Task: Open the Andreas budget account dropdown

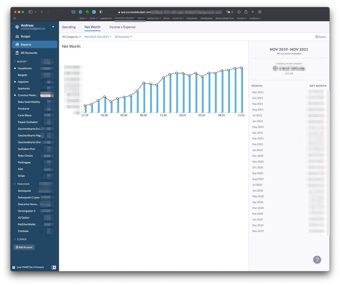Action: (53, 27)
